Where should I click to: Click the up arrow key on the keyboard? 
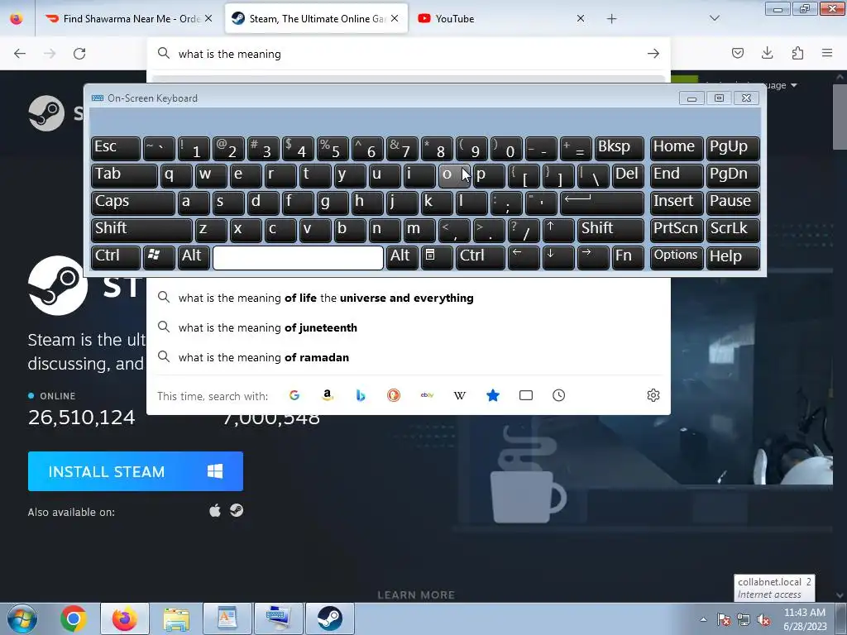[558, 229]
